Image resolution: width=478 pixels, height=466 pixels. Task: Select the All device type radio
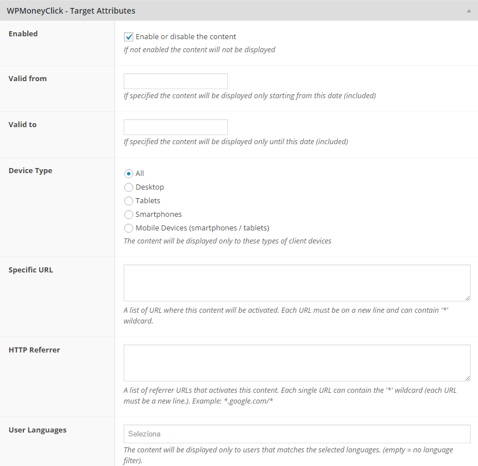click(x=129, y=174)
